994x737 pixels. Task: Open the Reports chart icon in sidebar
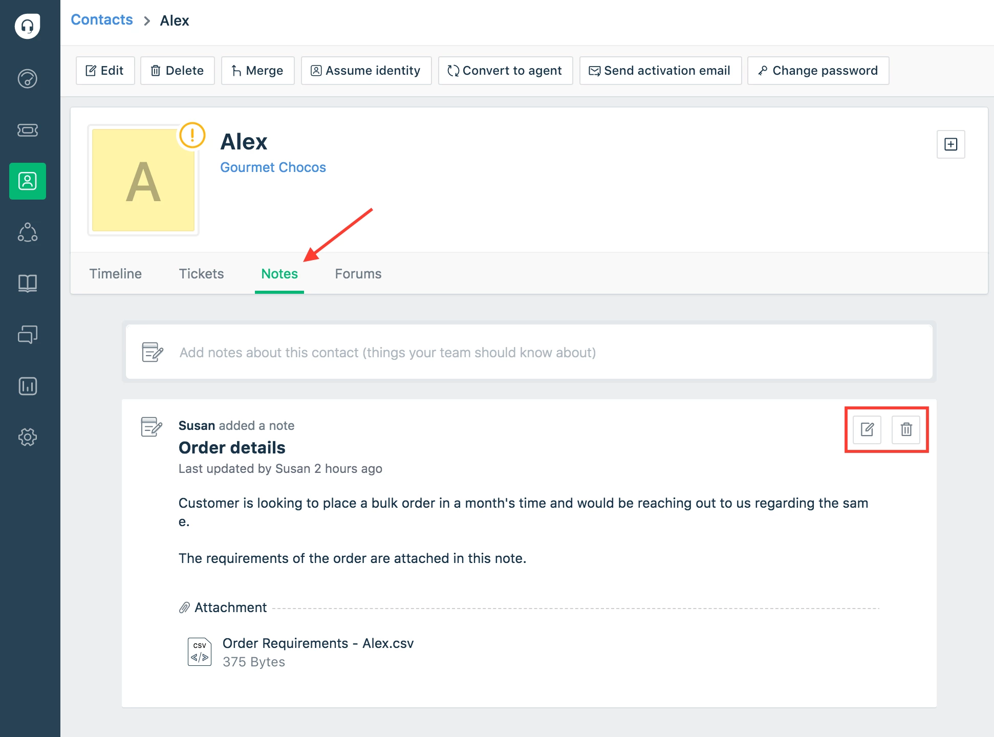(28, 386)
